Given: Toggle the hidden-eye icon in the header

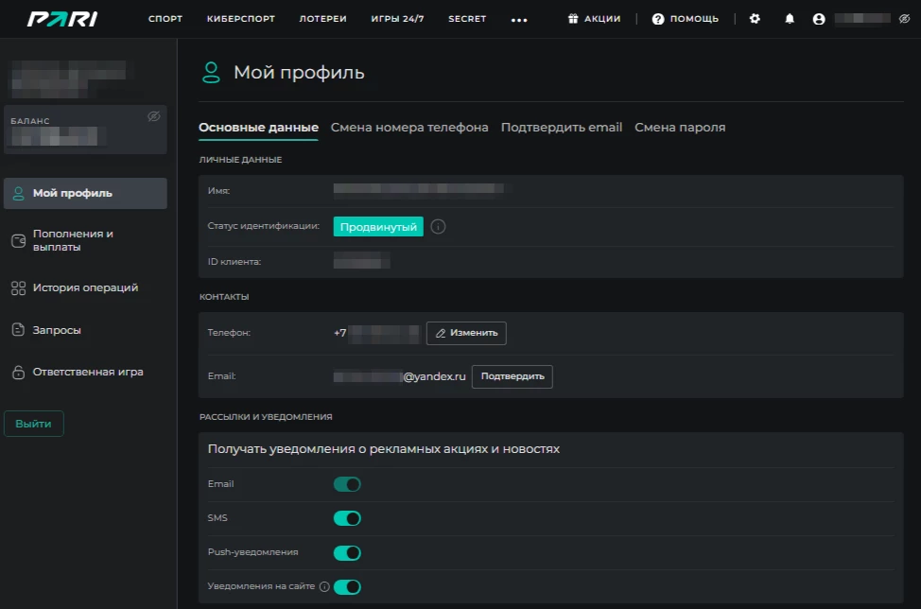Looking at the screenshot, I should click(x=904, y=19).
